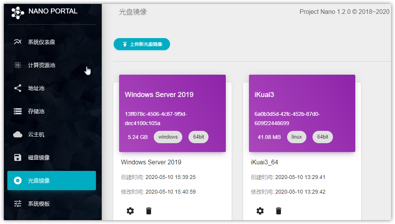Delete the iKuai3 image via trash icon
Viewport: 395px width, 224px height.
click(279, 211)
